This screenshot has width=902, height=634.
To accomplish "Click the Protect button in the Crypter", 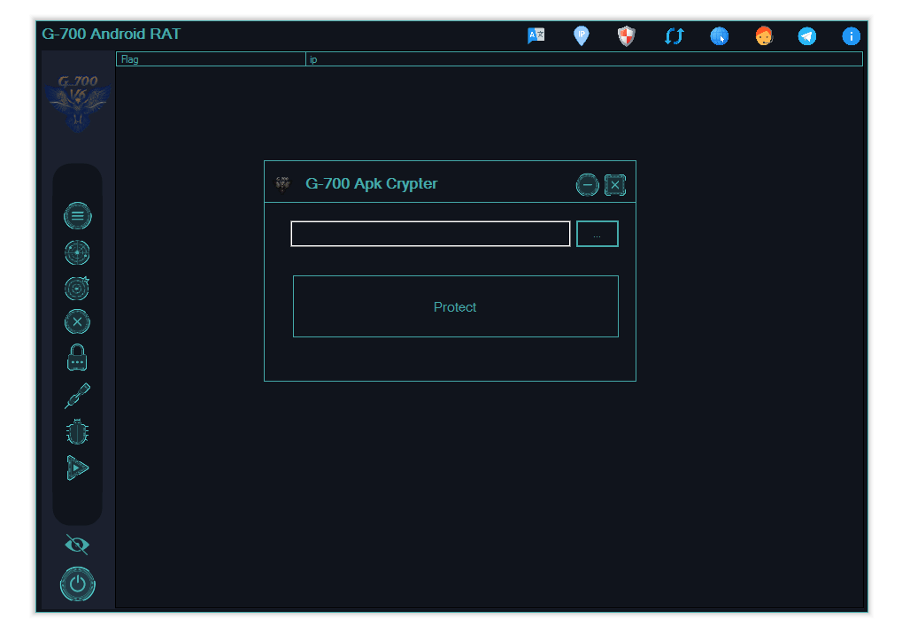I will point(455,306).
